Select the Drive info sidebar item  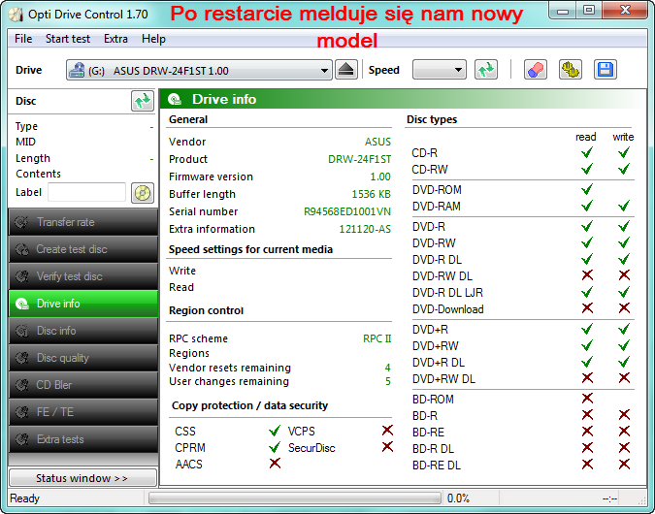tap(83, 304)
